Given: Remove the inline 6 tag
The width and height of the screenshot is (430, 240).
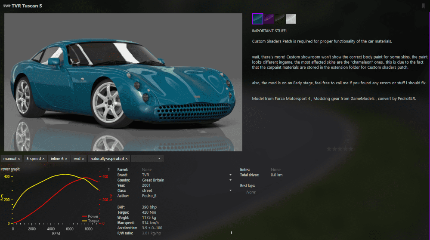Looking at the screenshot, I should pyautogui.click(x=66, y=159).
